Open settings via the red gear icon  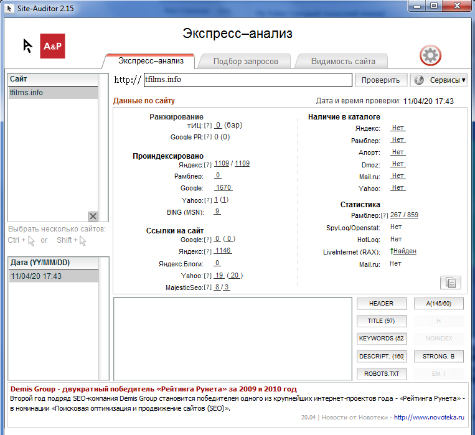[430, 56]
